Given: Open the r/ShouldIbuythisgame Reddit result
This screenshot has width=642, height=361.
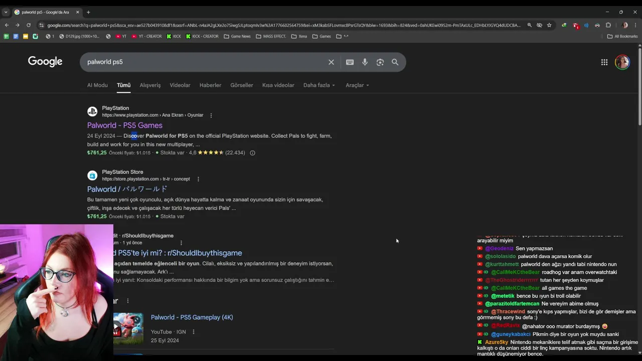Looking at the screenshot, I should 178,253.
